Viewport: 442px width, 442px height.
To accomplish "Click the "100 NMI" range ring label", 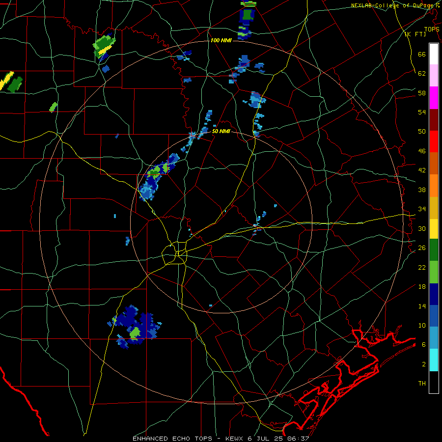I will click(x=221, y=40).
